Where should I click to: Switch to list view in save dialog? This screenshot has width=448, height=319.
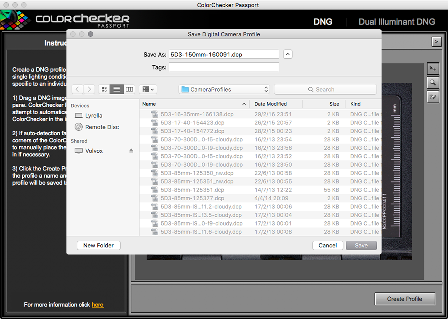(x=117, y=89)
